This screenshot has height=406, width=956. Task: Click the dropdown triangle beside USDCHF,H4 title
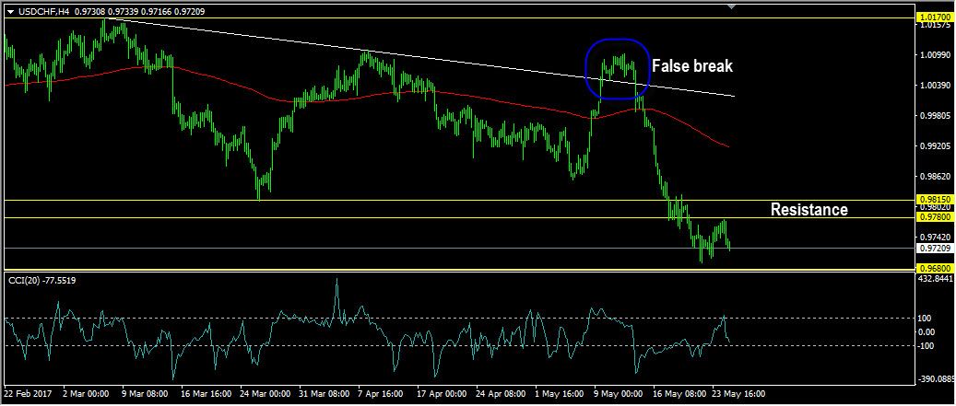(x=10, y=12)
